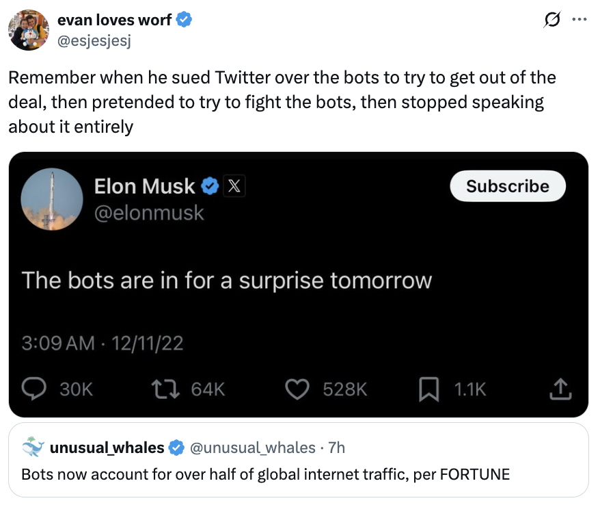Image resolution: width=600 pixels, height=505 pixels.
Task: Click the @elonmusk handle text
Action: pyautogui.click(x=149, y=213)
